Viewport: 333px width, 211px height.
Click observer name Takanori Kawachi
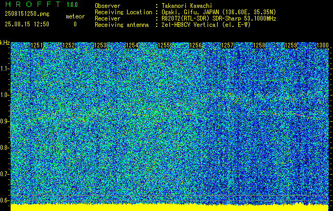coord(186,6)
